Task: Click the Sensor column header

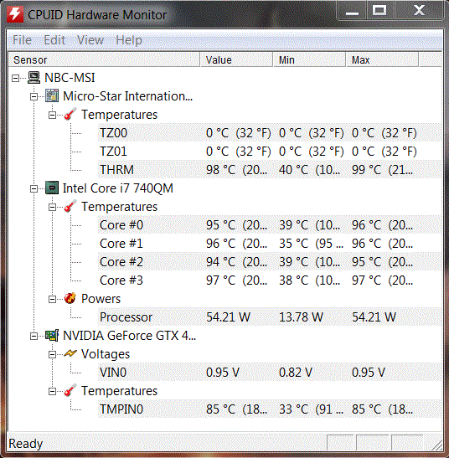Action: [x=104, y=59]
